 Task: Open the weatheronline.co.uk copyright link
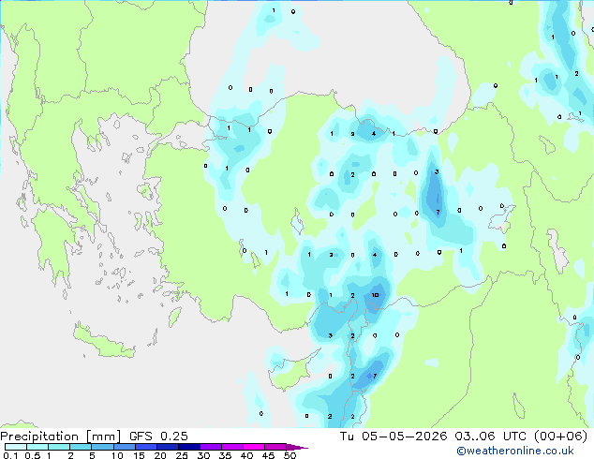pyautogui.click(x=514, y=451)
